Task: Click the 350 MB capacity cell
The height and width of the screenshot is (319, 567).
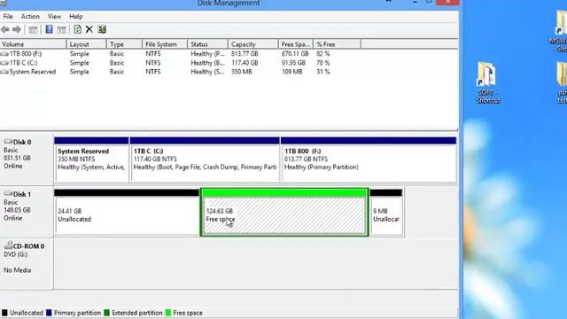Action: (242, 72)
